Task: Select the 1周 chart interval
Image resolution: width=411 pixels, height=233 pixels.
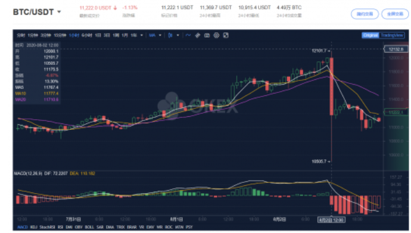Action: click(116, 35)
